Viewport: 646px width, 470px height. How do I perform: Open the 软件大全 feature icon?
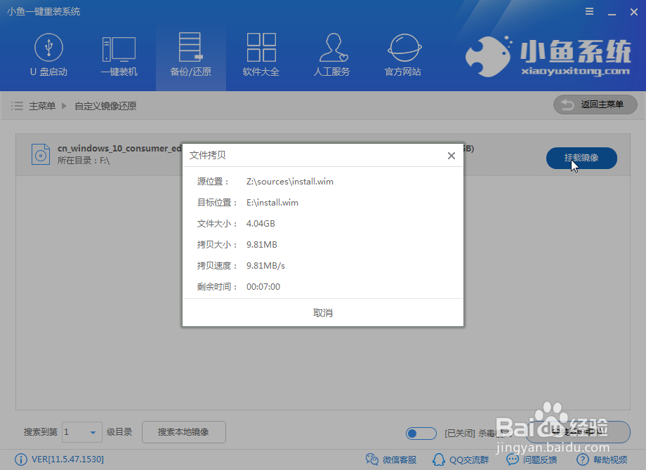point(261,55)
